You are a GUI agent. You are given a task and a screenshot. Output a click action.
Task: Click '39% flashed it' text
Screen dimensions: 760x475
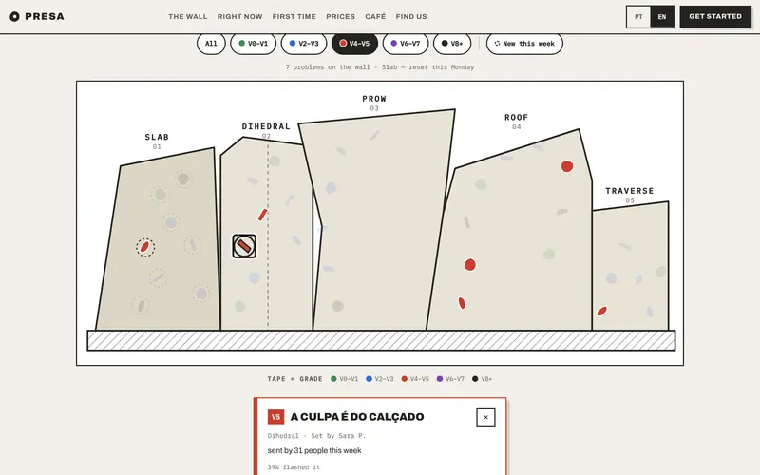[x=294, y=467]
